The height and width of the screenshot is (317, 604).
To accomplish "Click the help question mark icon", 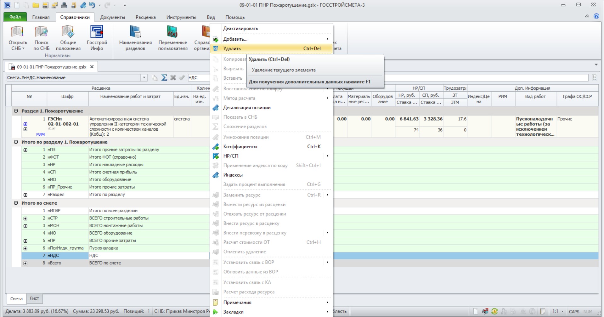I will (x=596, y=16).
